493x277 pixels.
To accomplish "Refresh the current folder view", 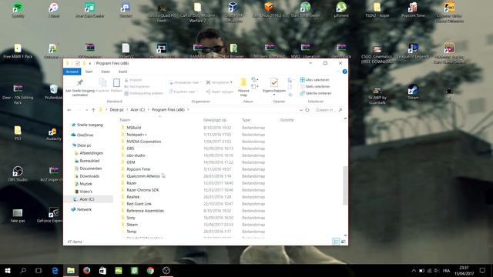I will pyautogui.click(x=307, y=110).
